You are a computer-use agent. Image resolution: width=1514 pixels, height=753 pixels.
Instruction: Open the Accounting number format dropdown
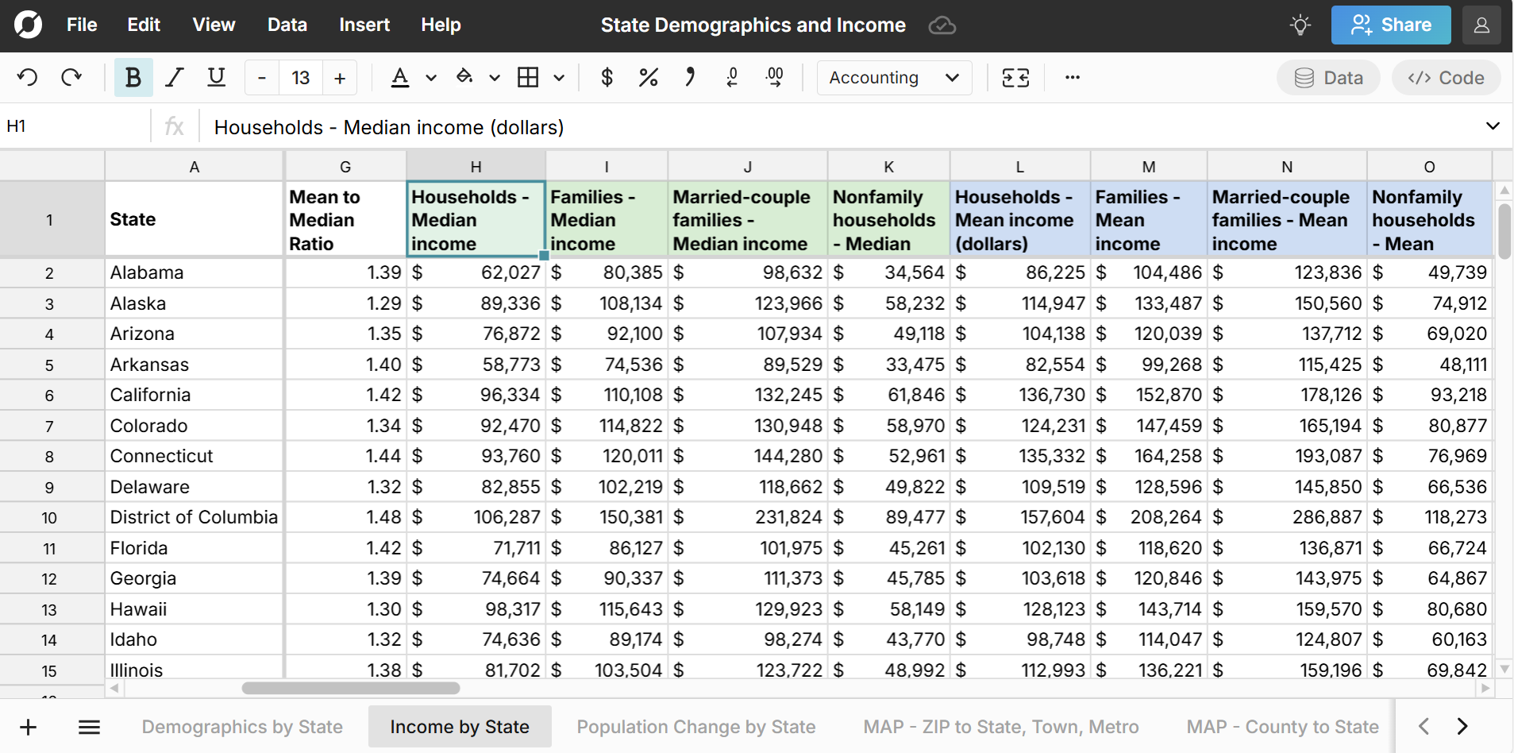point(894,78)
